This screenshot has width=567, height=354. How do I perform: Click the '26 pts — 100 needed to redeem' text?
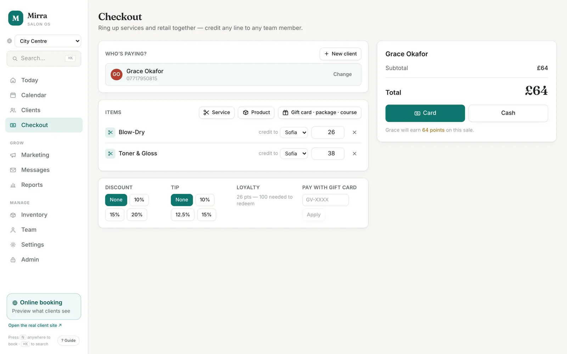pos(265,200)
